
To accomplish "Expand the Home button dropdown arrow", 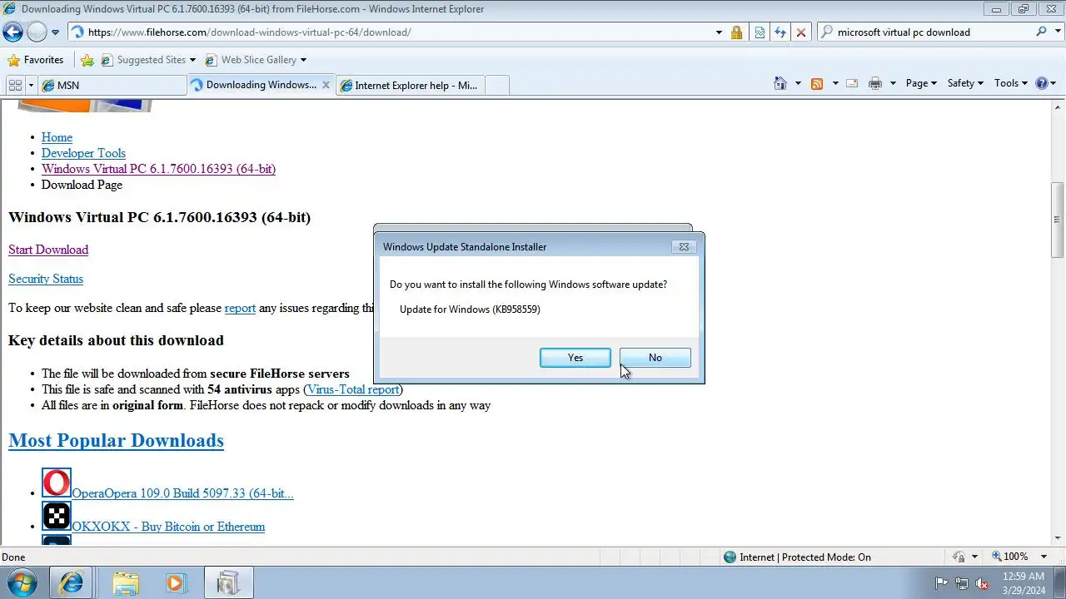I will (x=798, y=83).
